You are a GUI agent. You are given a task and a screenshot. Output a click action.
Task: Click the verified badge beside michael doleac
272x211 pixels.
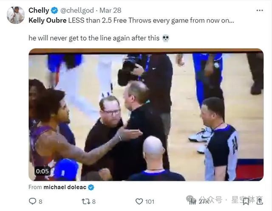click(x=91, y=188)
